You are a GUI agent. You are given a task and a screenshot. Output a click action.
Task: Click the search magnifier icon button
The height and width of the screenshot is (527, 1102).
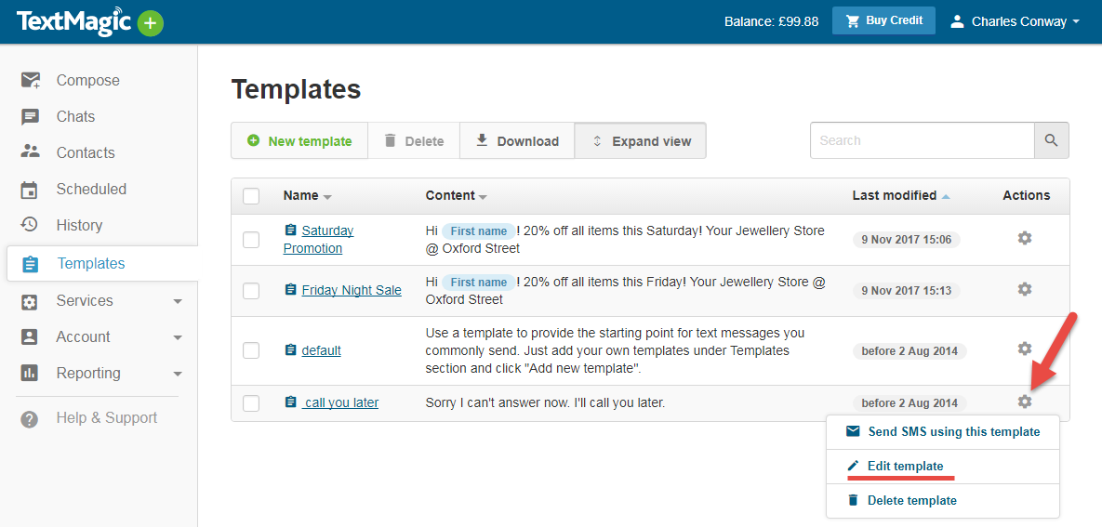(1051, 140)
